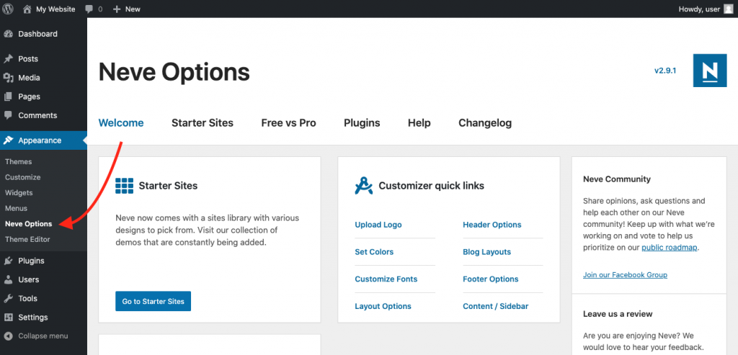
Task: Click the Posts pushpin icon
Action: coord(8,59)
